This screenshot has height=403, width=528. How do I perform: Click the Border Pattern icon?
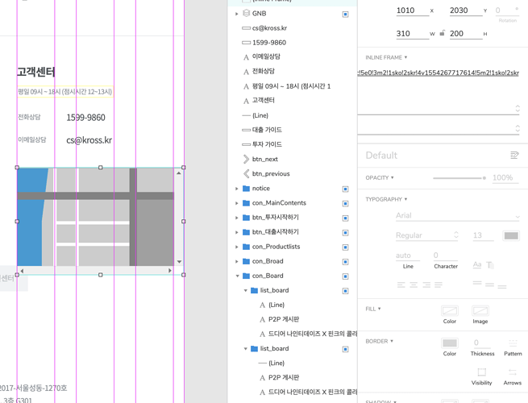click(x=513, y=343)
